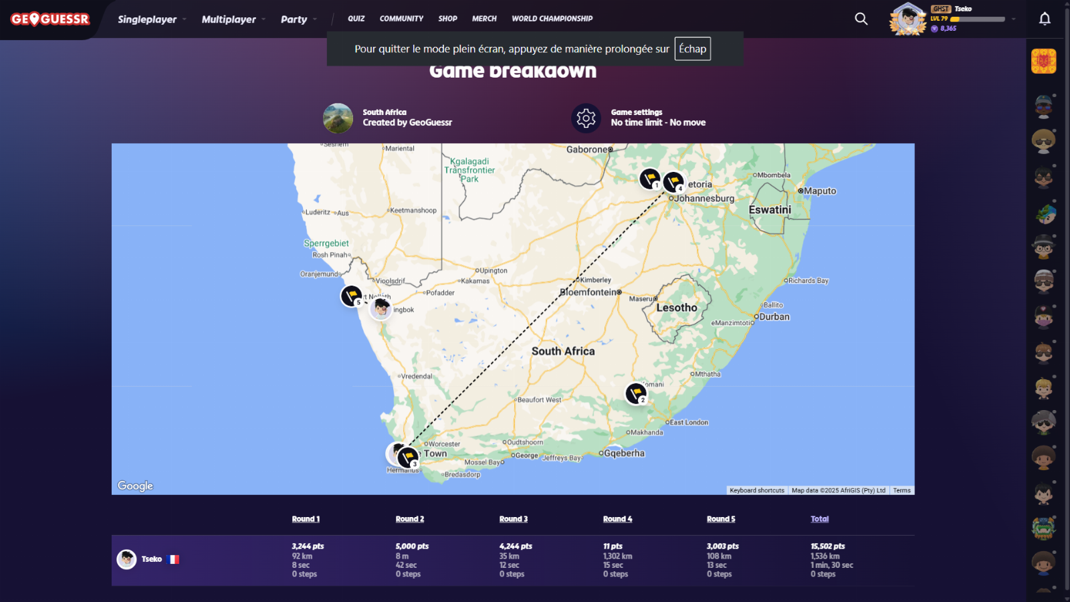
Task: Open the Round 1 results link
Action: point(306,519)
